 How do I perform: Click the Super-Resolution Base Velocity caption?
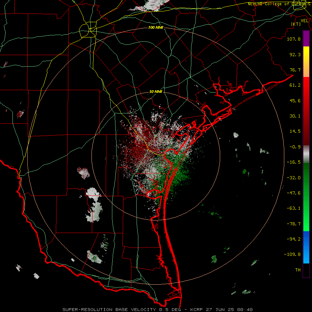(x=157, y=310)
